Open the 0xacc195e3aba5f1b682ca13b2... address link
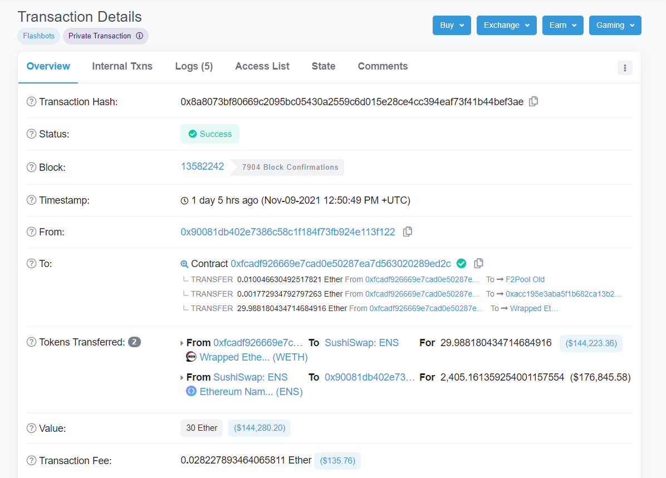666x478 pixels. (x=564, y=294)
